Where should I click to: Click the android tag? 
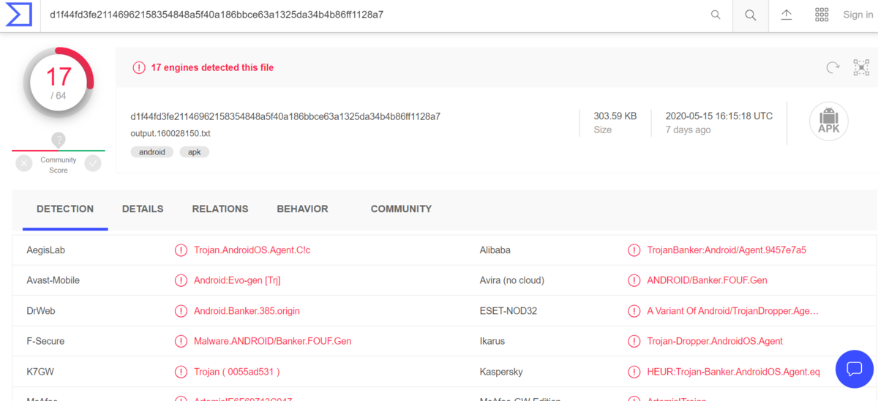tap(152, 152)
